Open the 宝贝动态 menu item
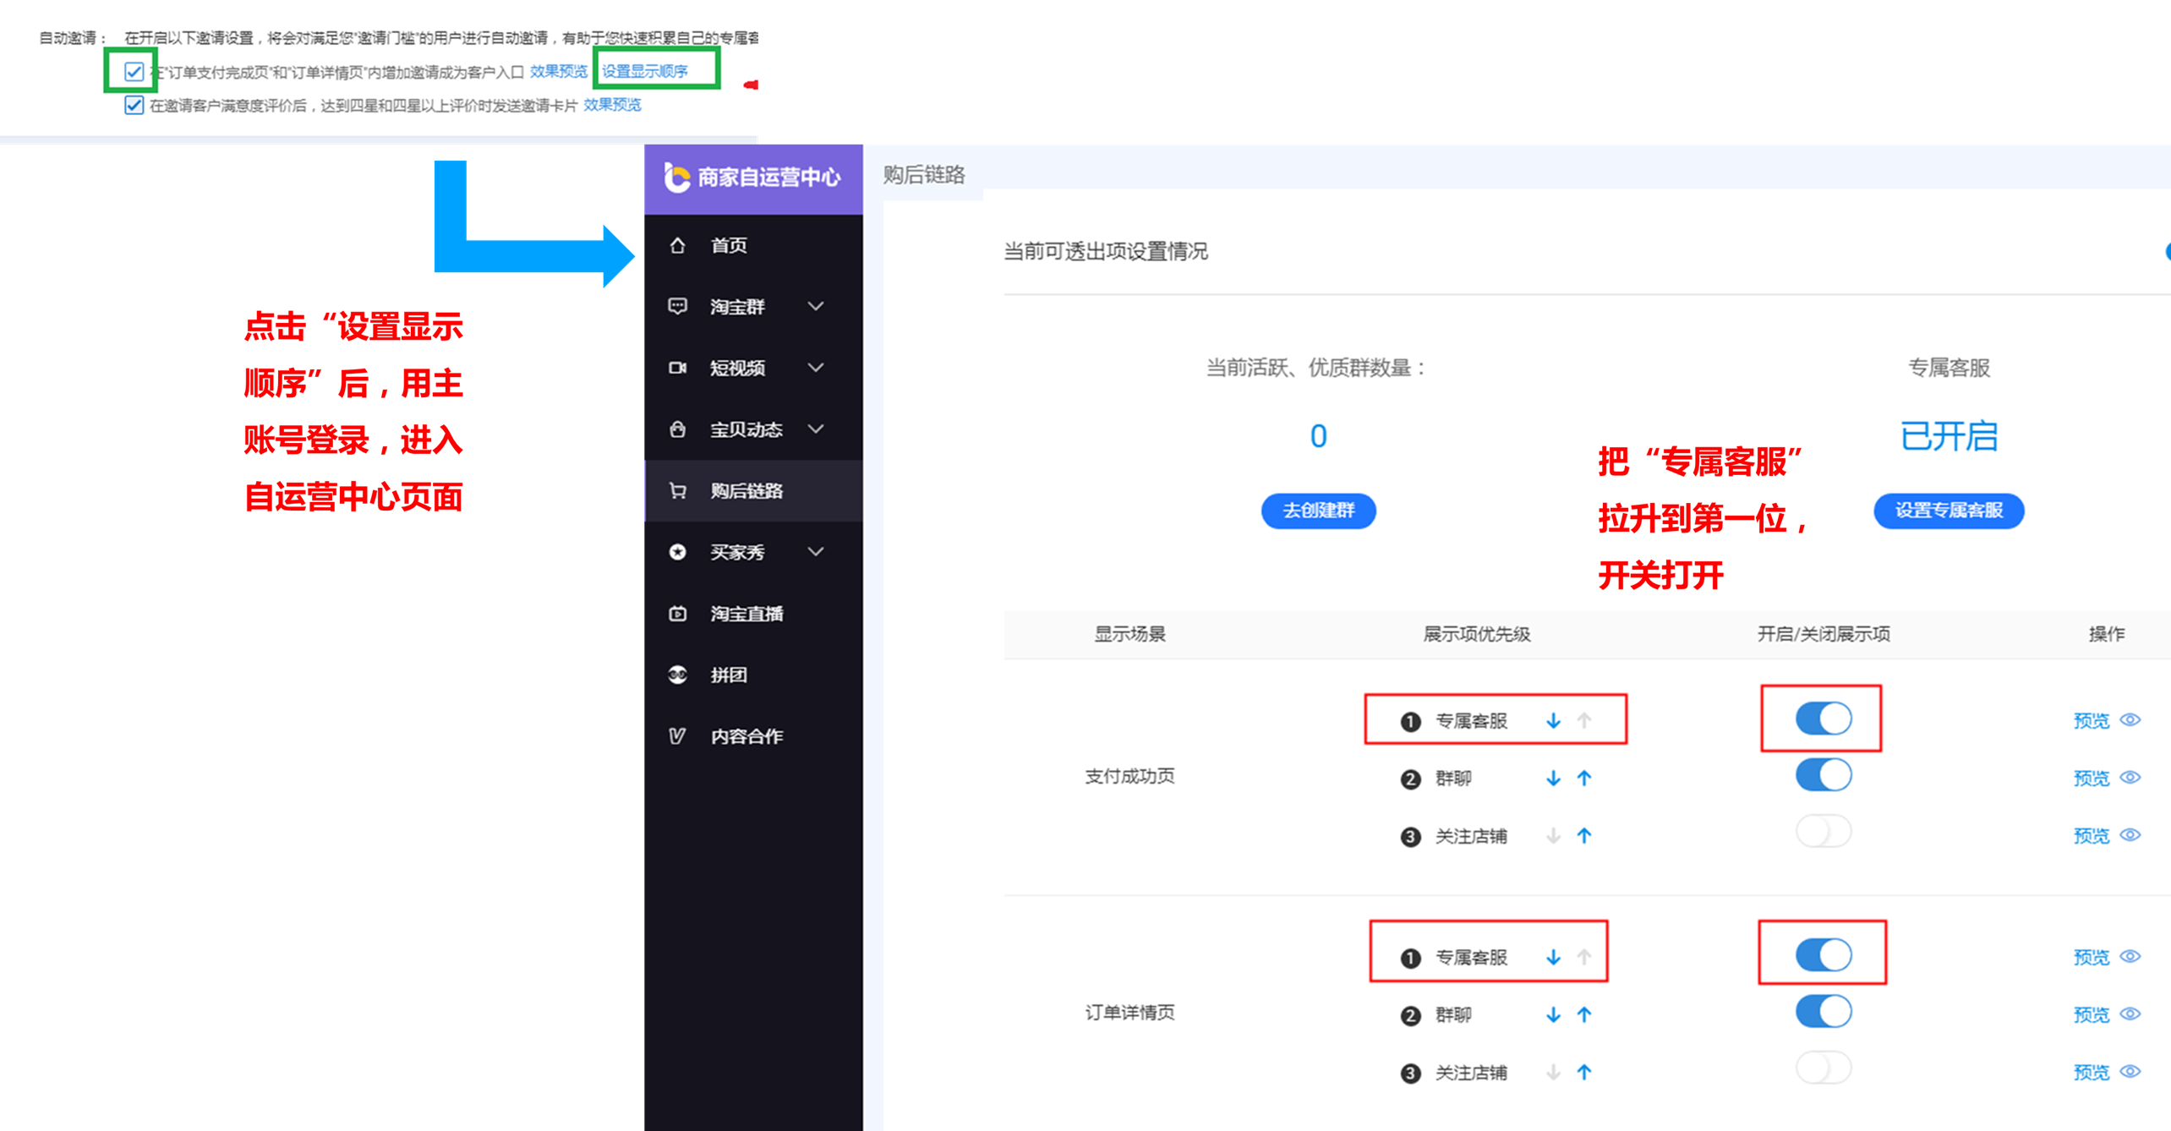The width and height of the screenshot is (2171, 1131). (746, 429)
